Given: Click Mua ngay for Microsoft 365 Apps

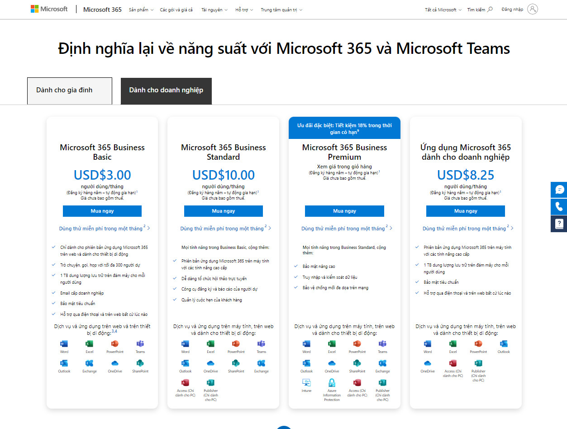Looking at the screenshot, I should coord(466,211).
